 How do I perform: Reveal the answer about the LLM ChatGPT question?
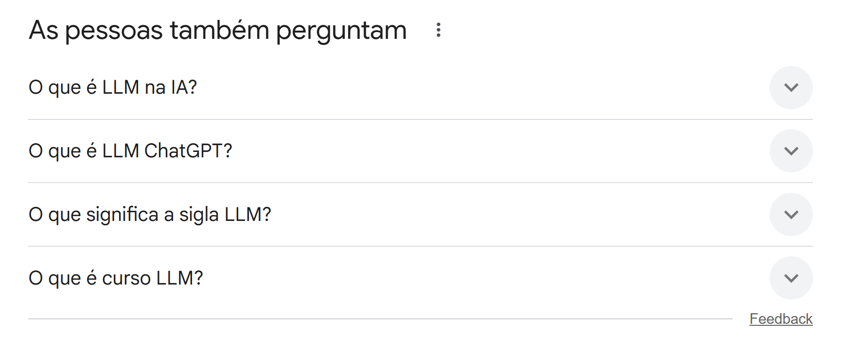[x=791, y=151]
